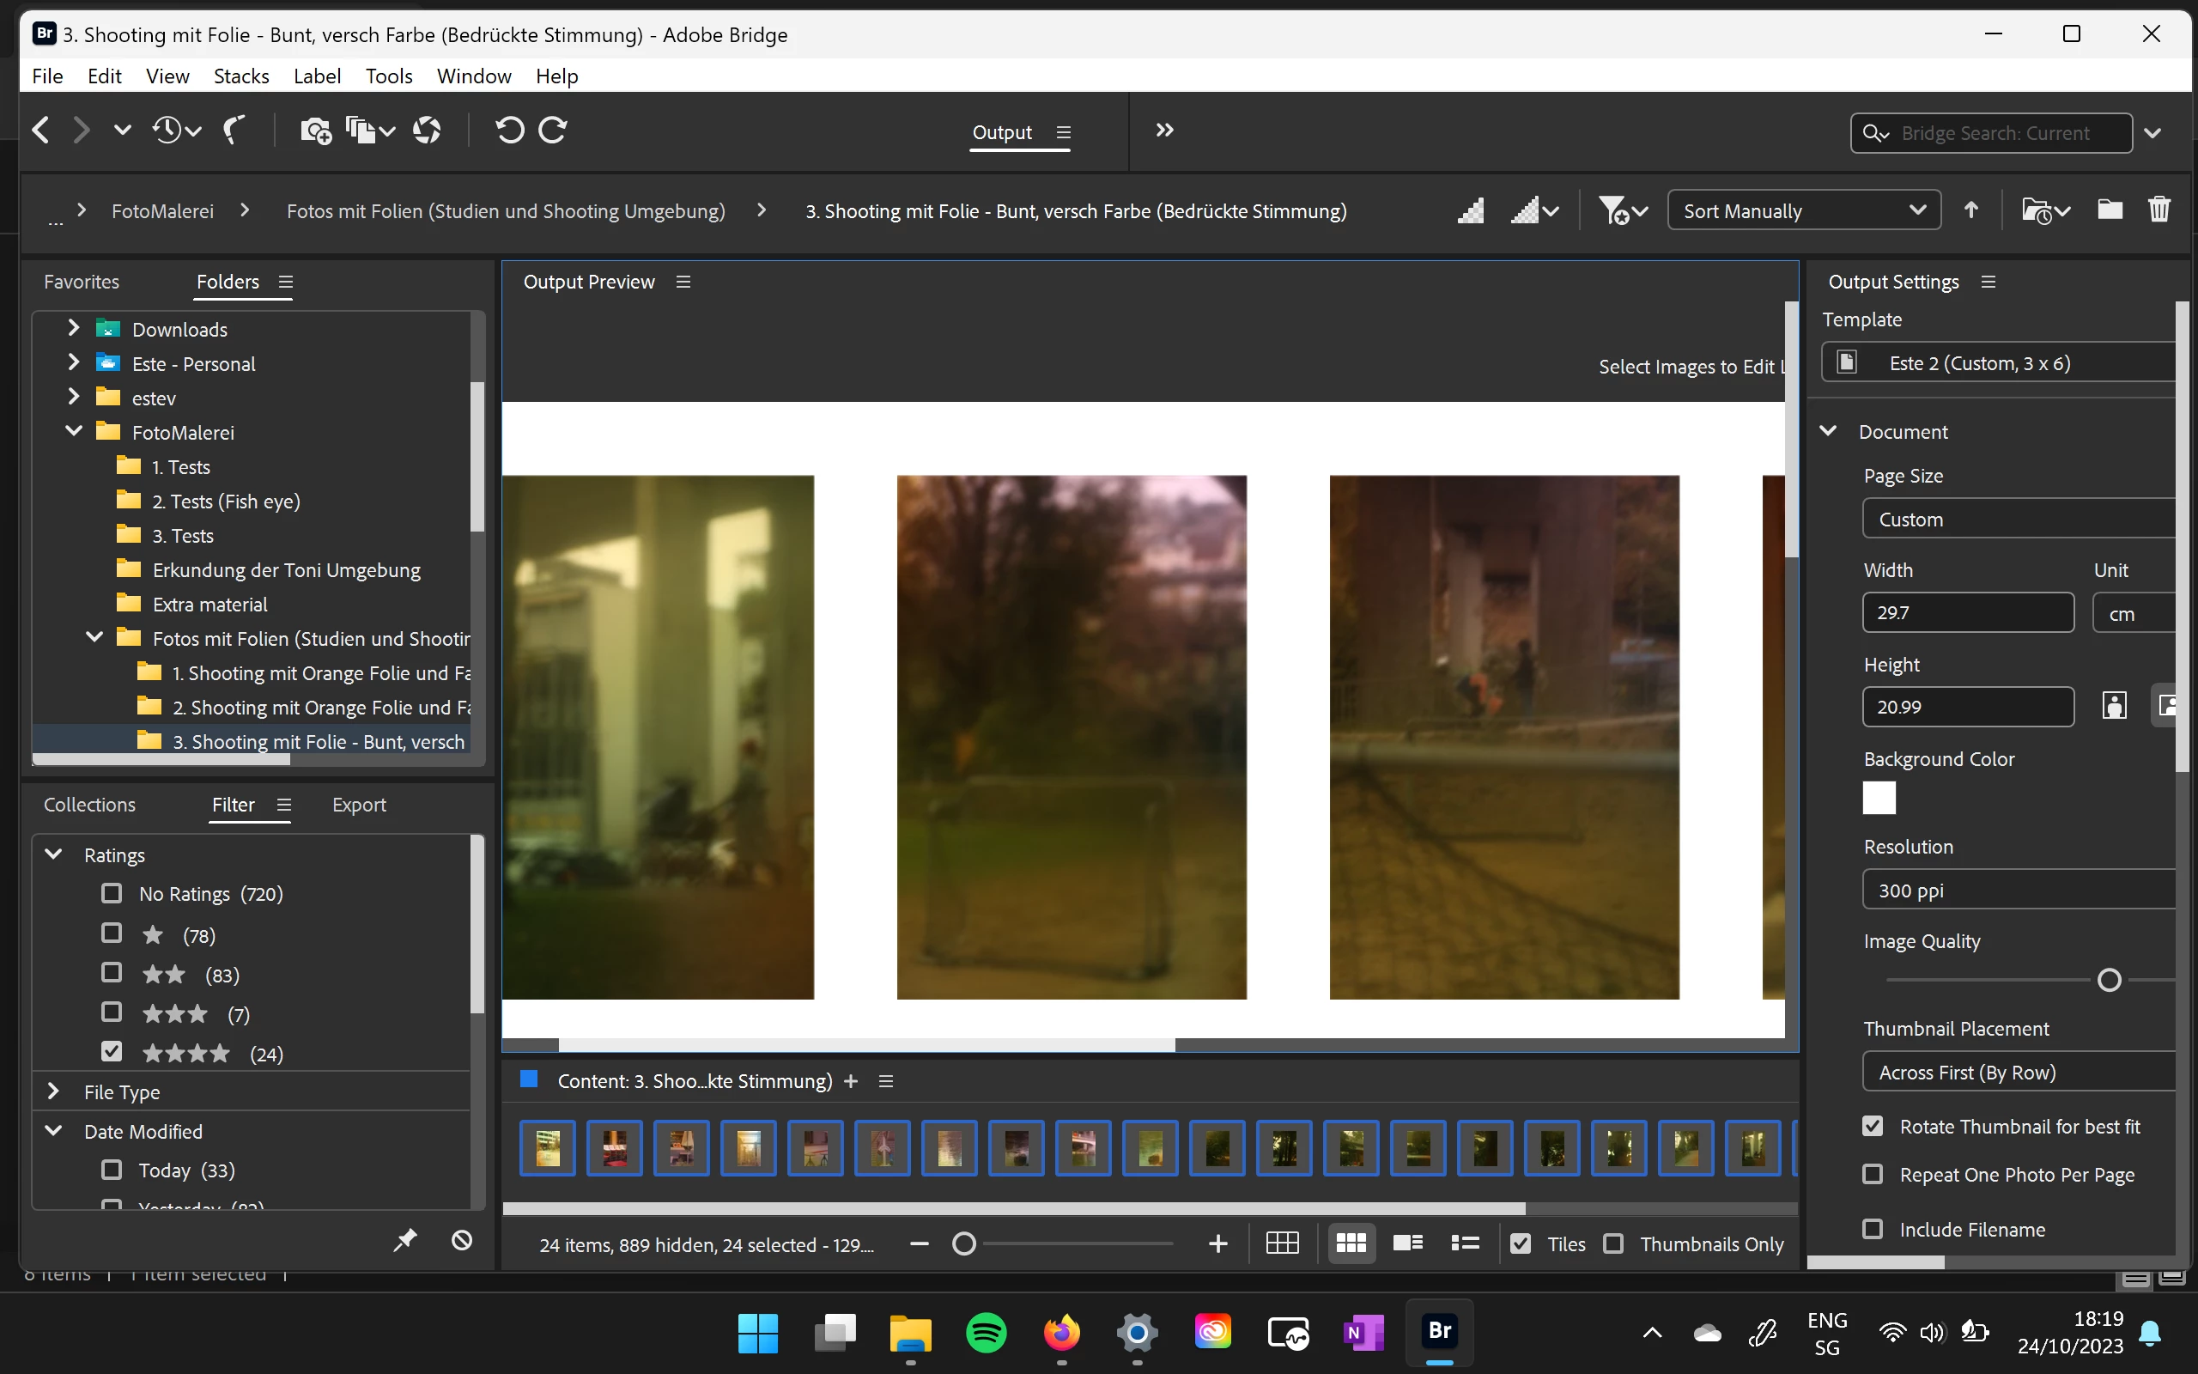Image resolution: width=2198 pixels, height=1374 pixels.
Task: Click the white Background Color swatch
Action: pos(1879,799)
